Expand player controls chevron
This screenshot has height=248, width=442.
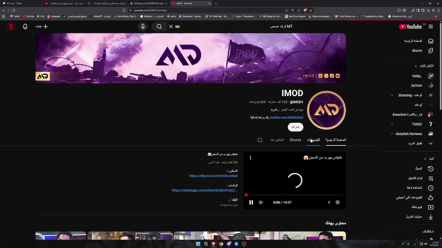pos(329,203)
